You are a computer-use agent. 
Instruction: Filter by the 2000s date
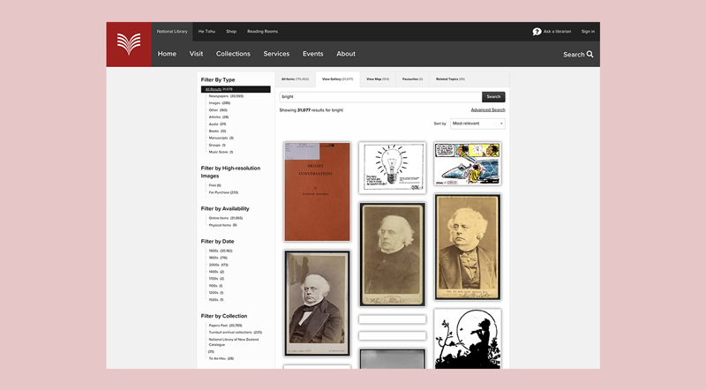(218, 266)
